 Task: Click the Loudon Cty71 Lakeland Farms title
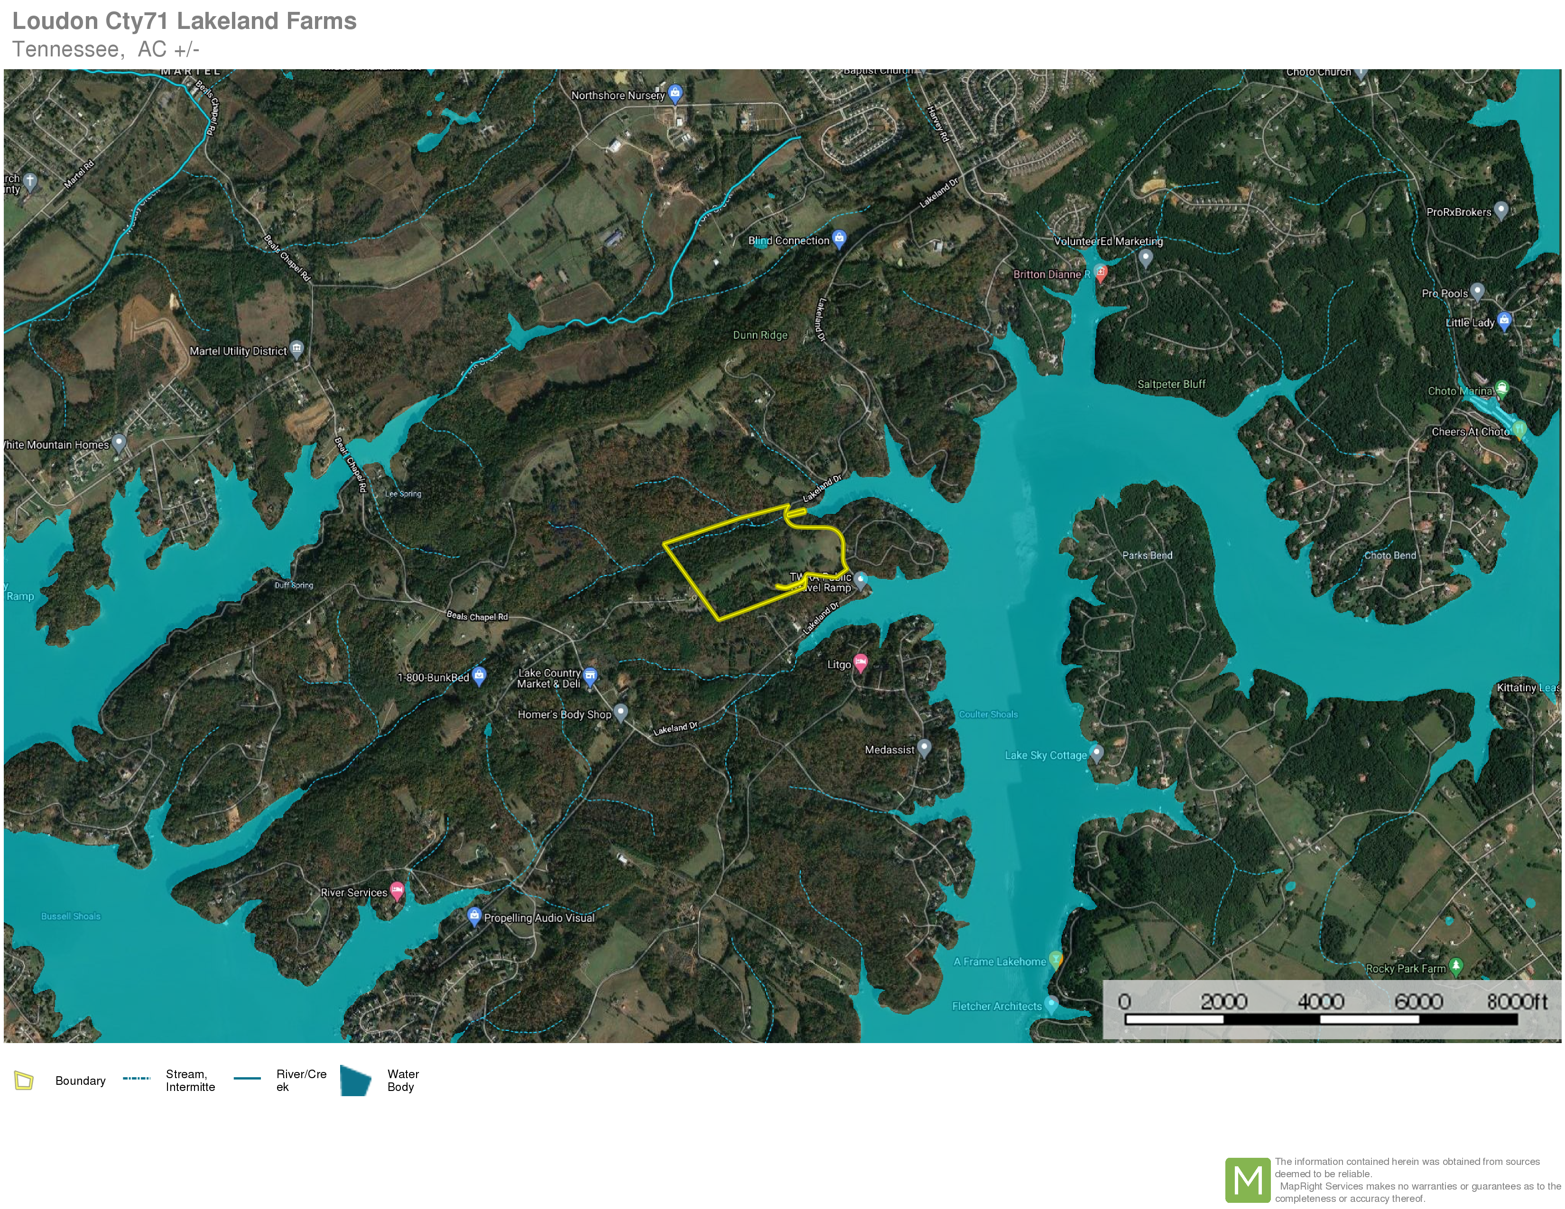click(184, 21)
